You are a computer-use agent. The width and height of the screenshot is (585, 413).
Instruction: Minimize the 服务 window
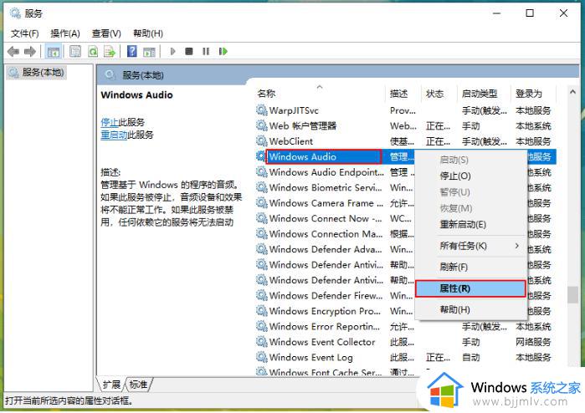click(x=496, y=13)
